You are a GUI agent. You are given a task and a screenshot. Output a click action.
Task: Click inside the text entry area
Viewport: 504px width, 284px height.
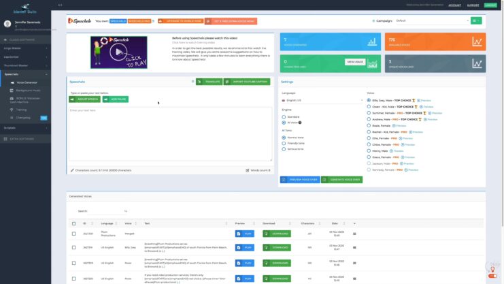pos(170,134)
